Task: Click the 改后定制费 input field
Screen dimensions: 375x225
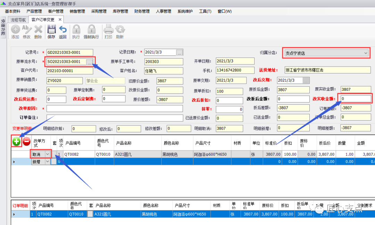Action: (x=114, y=99)
